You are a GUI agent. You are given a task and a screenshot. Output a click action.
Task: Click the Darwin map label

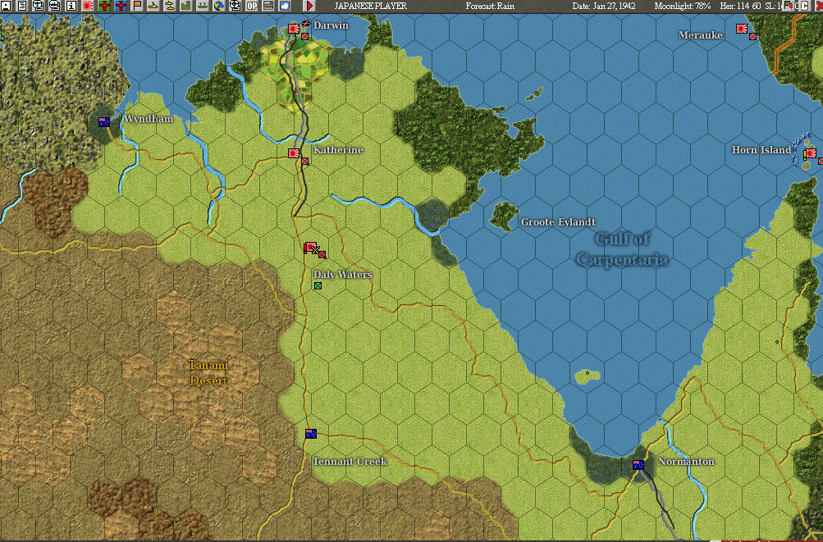pos(331,25)
